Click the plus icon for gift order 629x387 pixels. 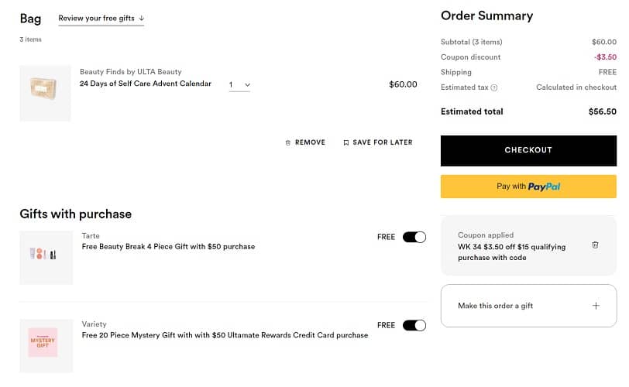pyautogui.click(x=596, y=306)
